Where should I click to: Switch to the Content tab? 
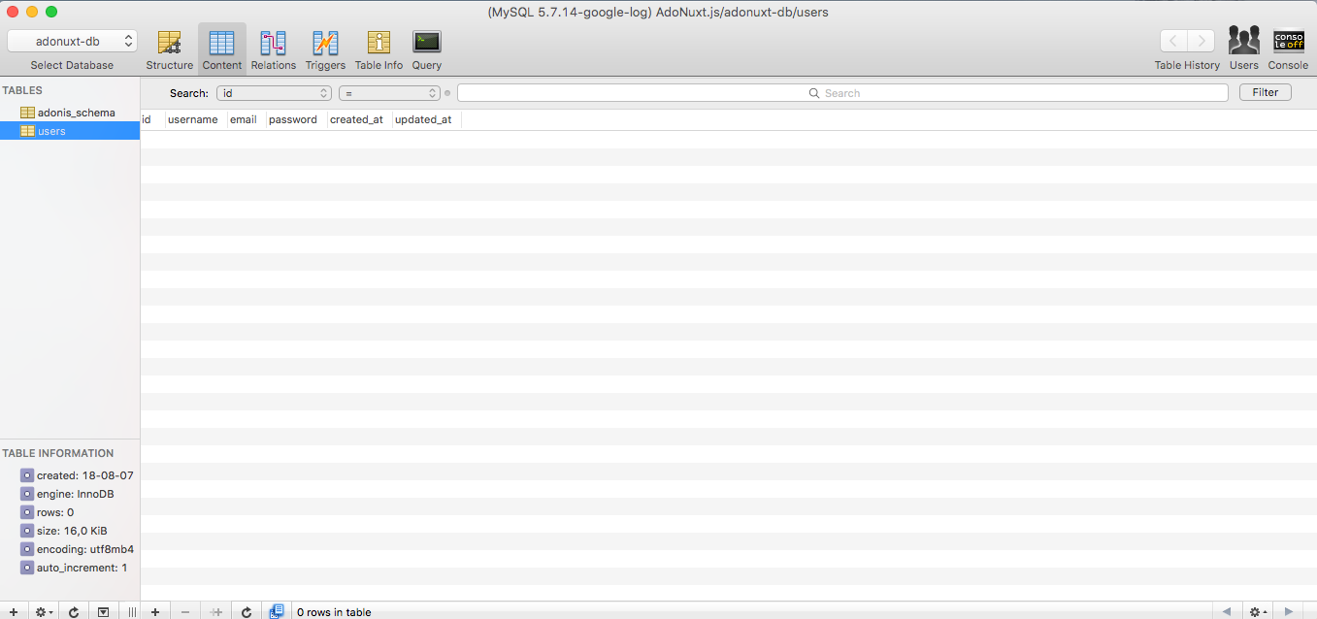tap(221, 43)
